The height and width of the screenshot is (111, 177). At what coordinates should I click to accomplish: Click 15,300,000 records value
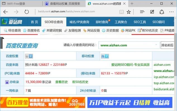click(x=34, y=82)
